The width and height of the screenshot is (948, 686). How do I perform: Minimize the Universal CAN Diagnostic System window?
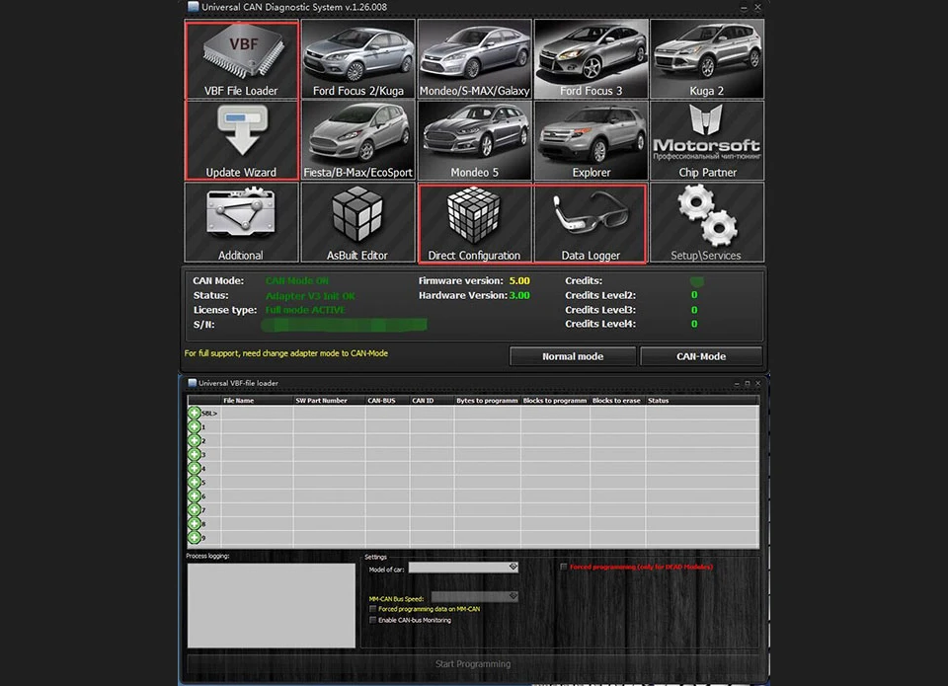tap(744, 7)
